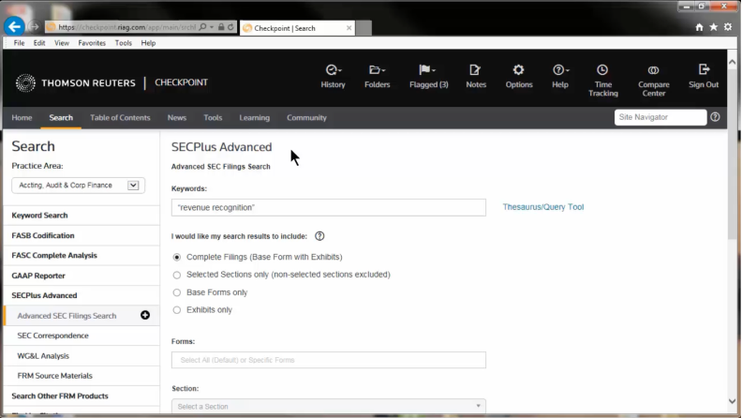Open the Compare Center icon

[x=653, y=71]
